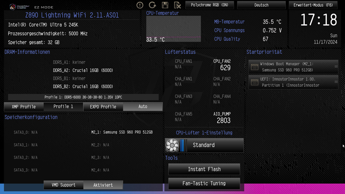Click M2_1: Samsung SSD 960 PRO 512GB entry
345x194 pixels.
(122, 132)
